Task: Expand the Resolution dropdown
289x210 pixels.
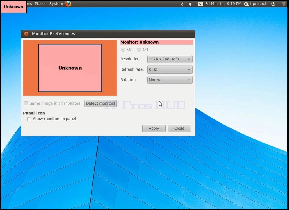Action: click(170, 59)
